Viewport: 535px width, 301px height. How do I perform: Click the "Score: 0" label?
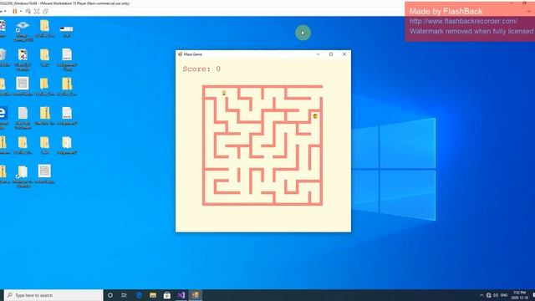[201, 69]
